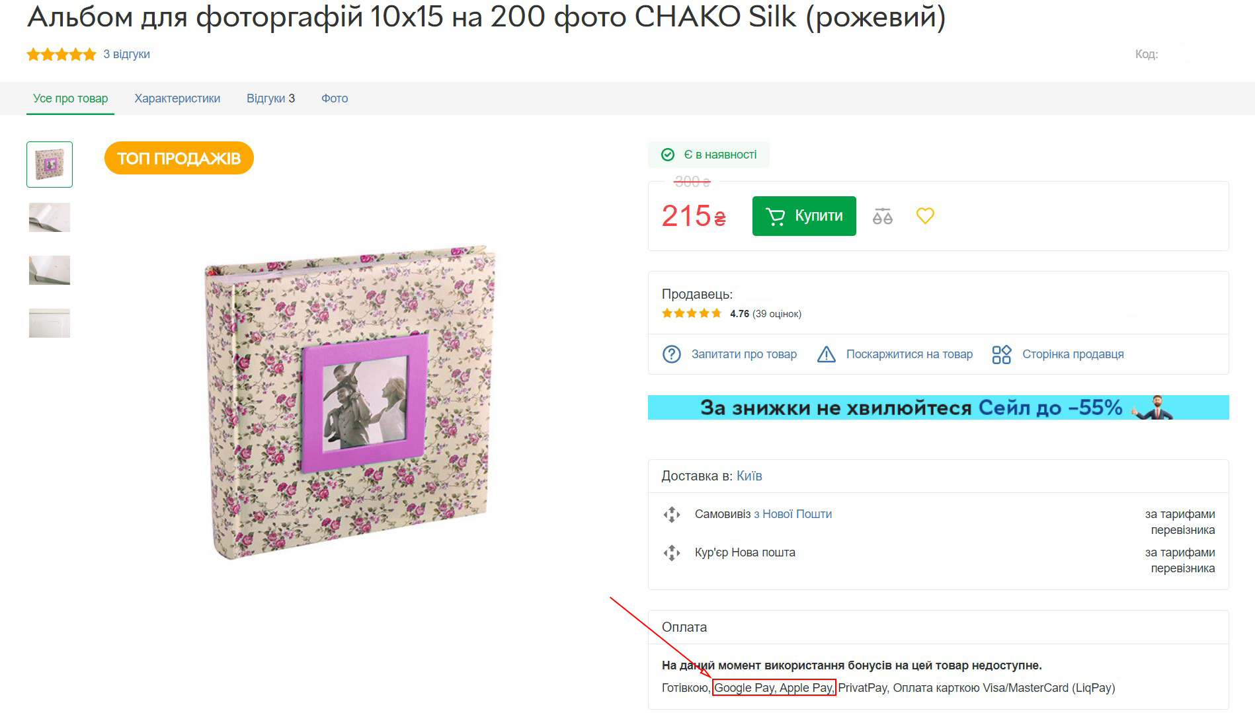Change delivery city Київ
This screenshot has height=713, width=1255.
pos(749,476)
